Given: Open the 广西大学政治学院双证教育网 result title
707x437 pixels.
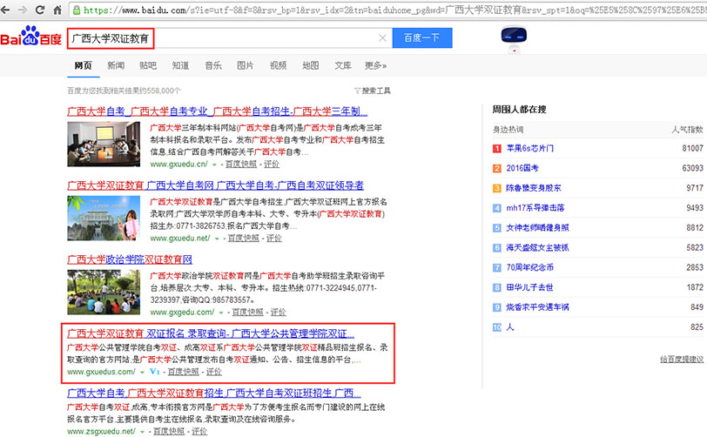Looking at the screenshot, I should pyautogui.click(x=130, y=259).
